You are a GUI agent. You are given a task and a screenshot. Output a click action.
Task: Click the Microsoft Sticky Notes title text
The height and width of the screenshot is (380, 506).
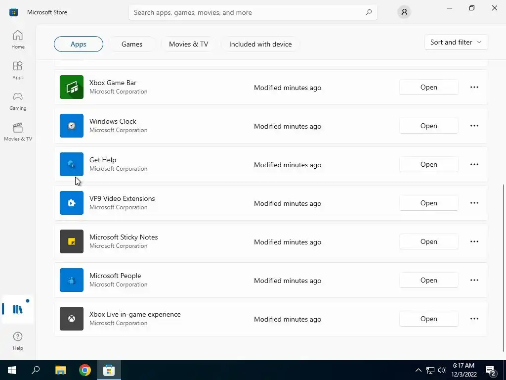(x=124, y=237)
